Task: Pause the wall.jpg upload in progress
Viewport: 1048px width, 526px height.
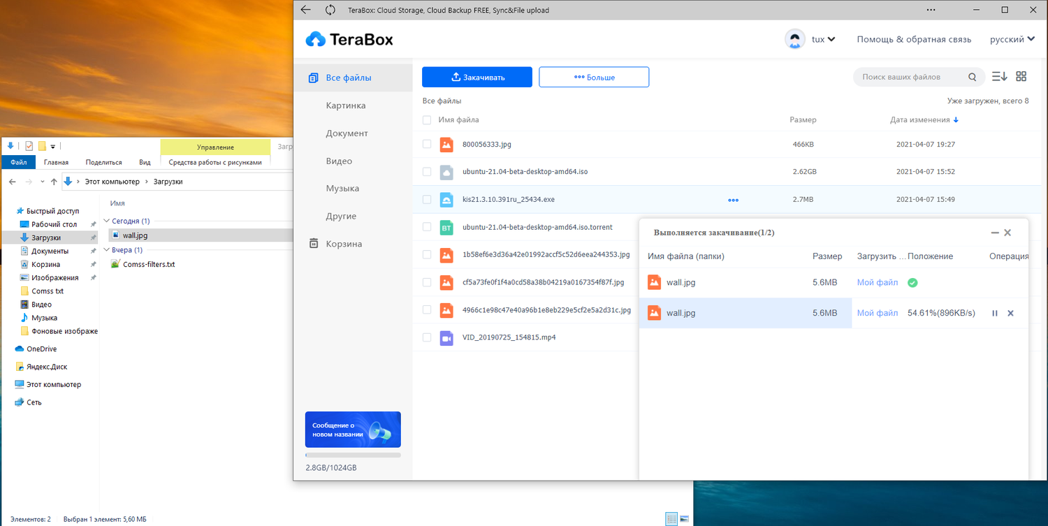Action: [995, 313]
